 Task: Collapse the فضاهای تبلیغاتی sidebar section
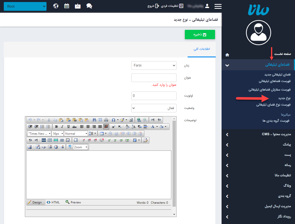pyautogui.click(x=258, y=65)
